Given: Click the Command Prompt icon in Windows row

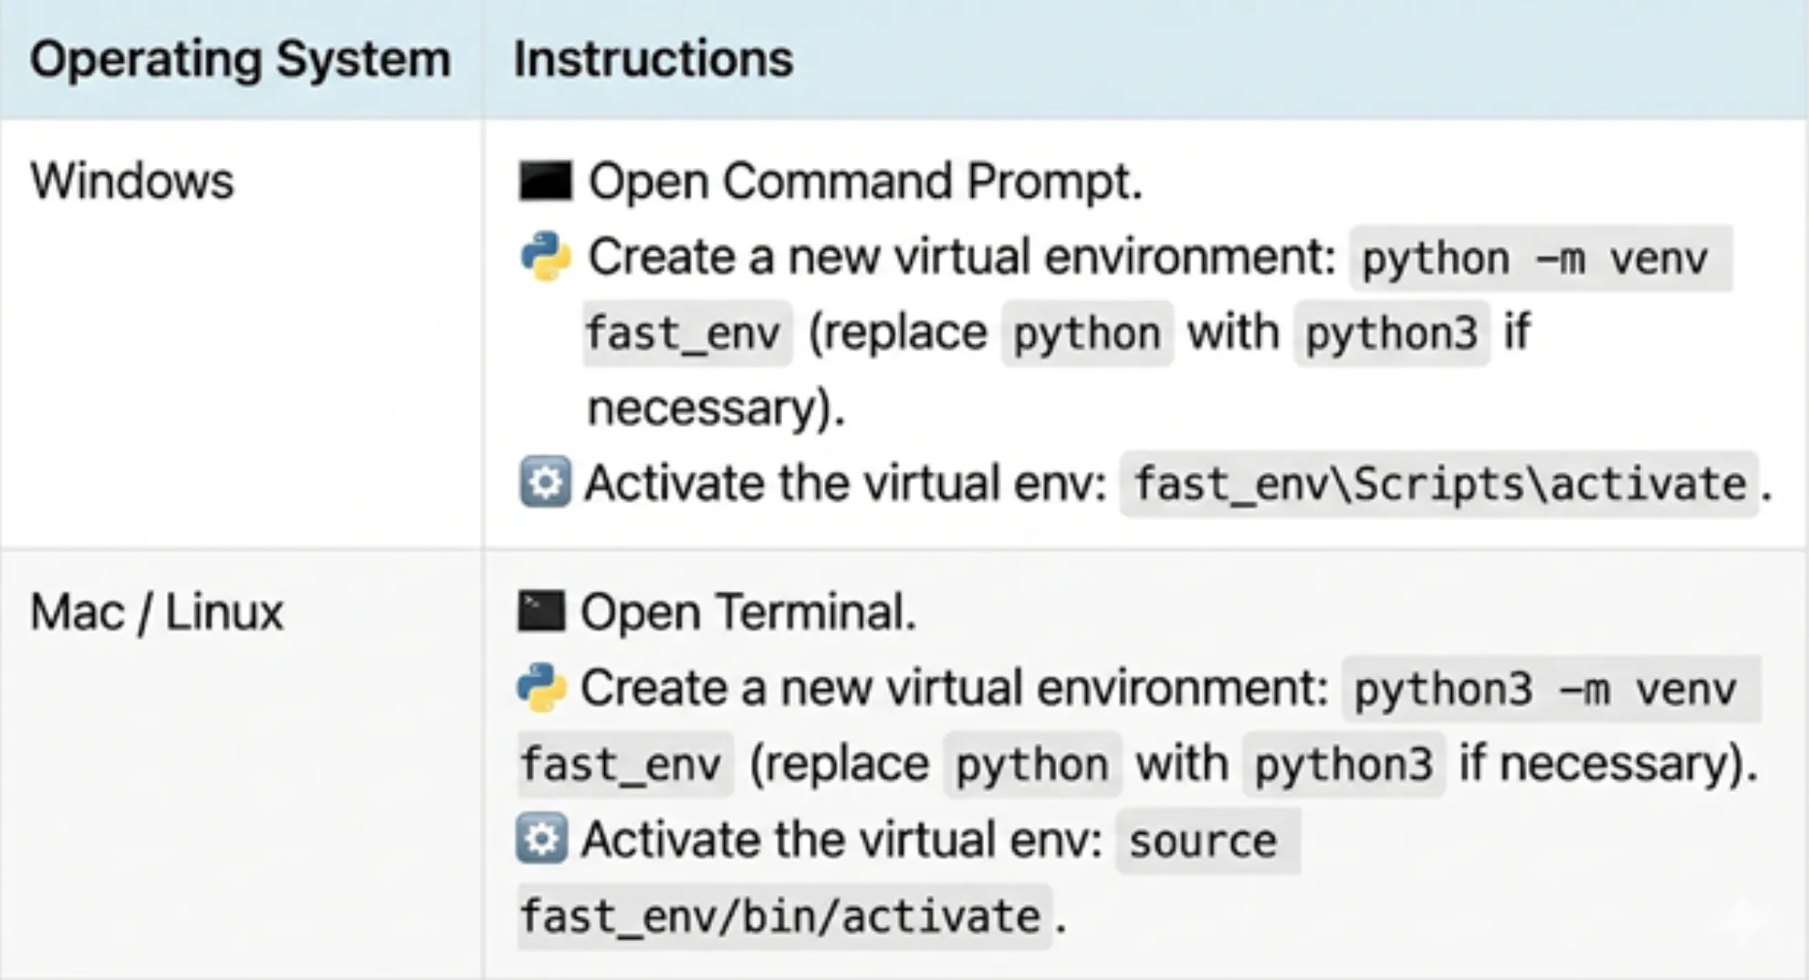Looking at the screenshot, I should pos(545,181).
